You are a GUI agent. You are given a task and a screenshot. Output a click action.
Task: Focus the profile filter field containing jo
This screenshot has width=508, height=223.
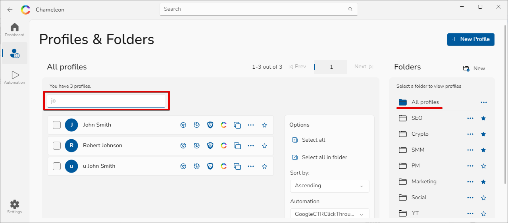(x=106, y=101)
